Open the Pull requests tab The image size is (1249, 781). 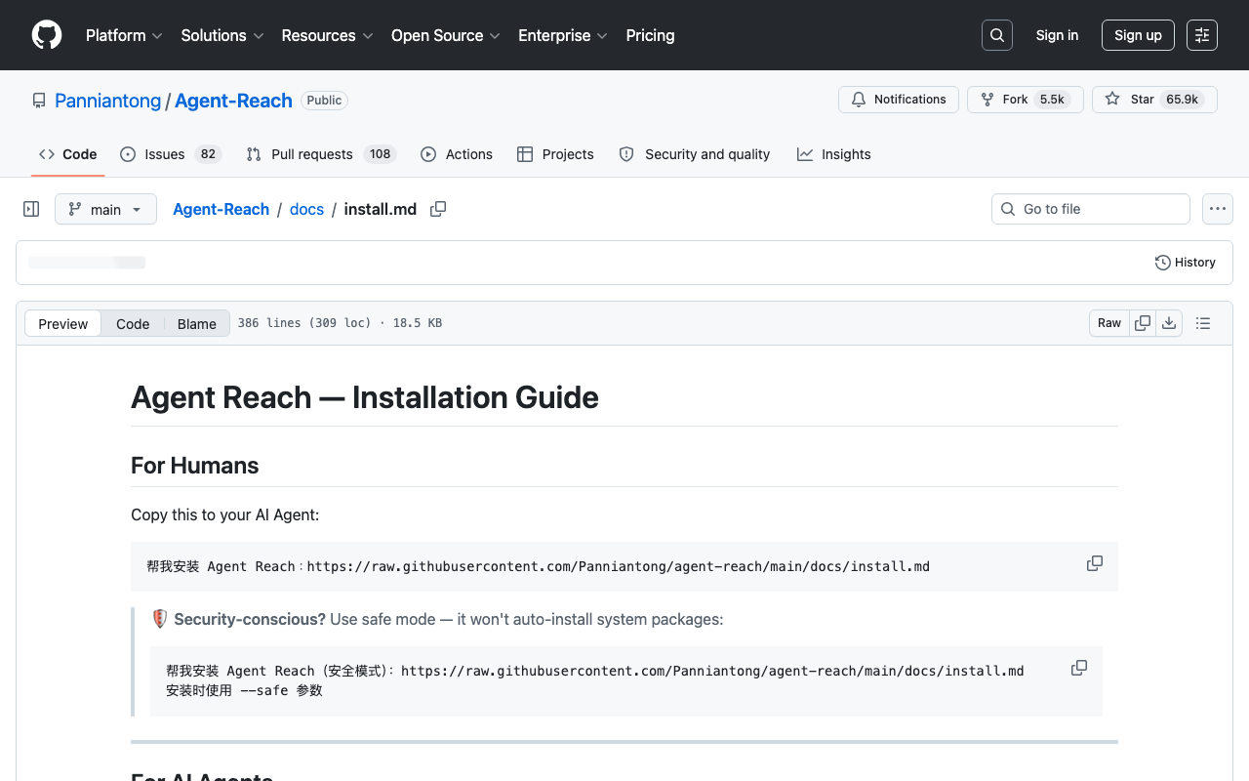pos(320,154)
